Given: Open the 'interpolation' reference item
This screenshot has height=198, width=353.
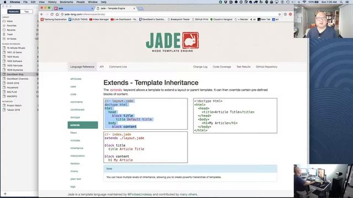Looking at the screenshot, I should point(77,156).
